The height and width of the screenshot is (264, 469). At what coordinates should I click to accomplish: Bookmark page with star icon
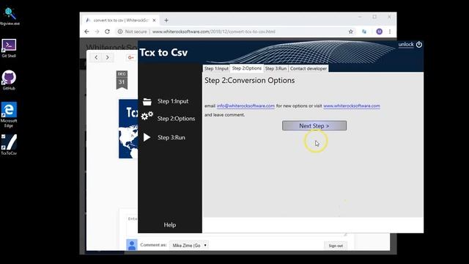[350, 32]
